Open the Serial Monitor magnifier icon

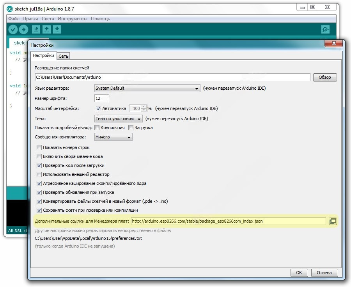click(325, 29)
